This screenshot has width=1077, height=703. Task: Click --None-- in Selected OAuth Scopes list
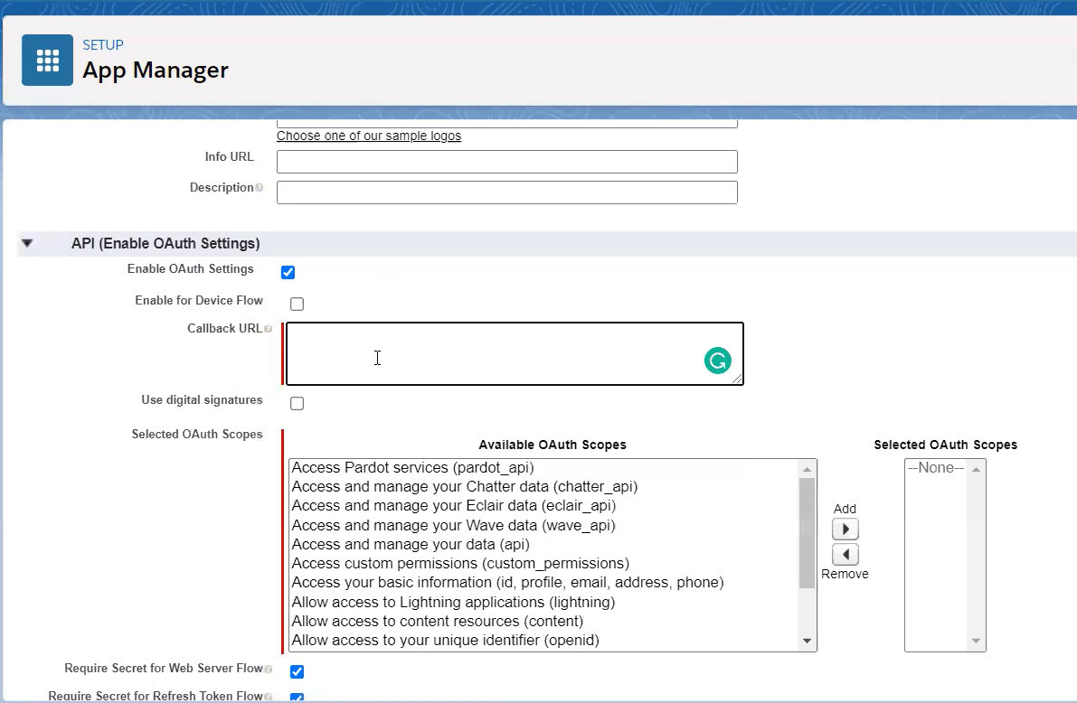(936, 467)
